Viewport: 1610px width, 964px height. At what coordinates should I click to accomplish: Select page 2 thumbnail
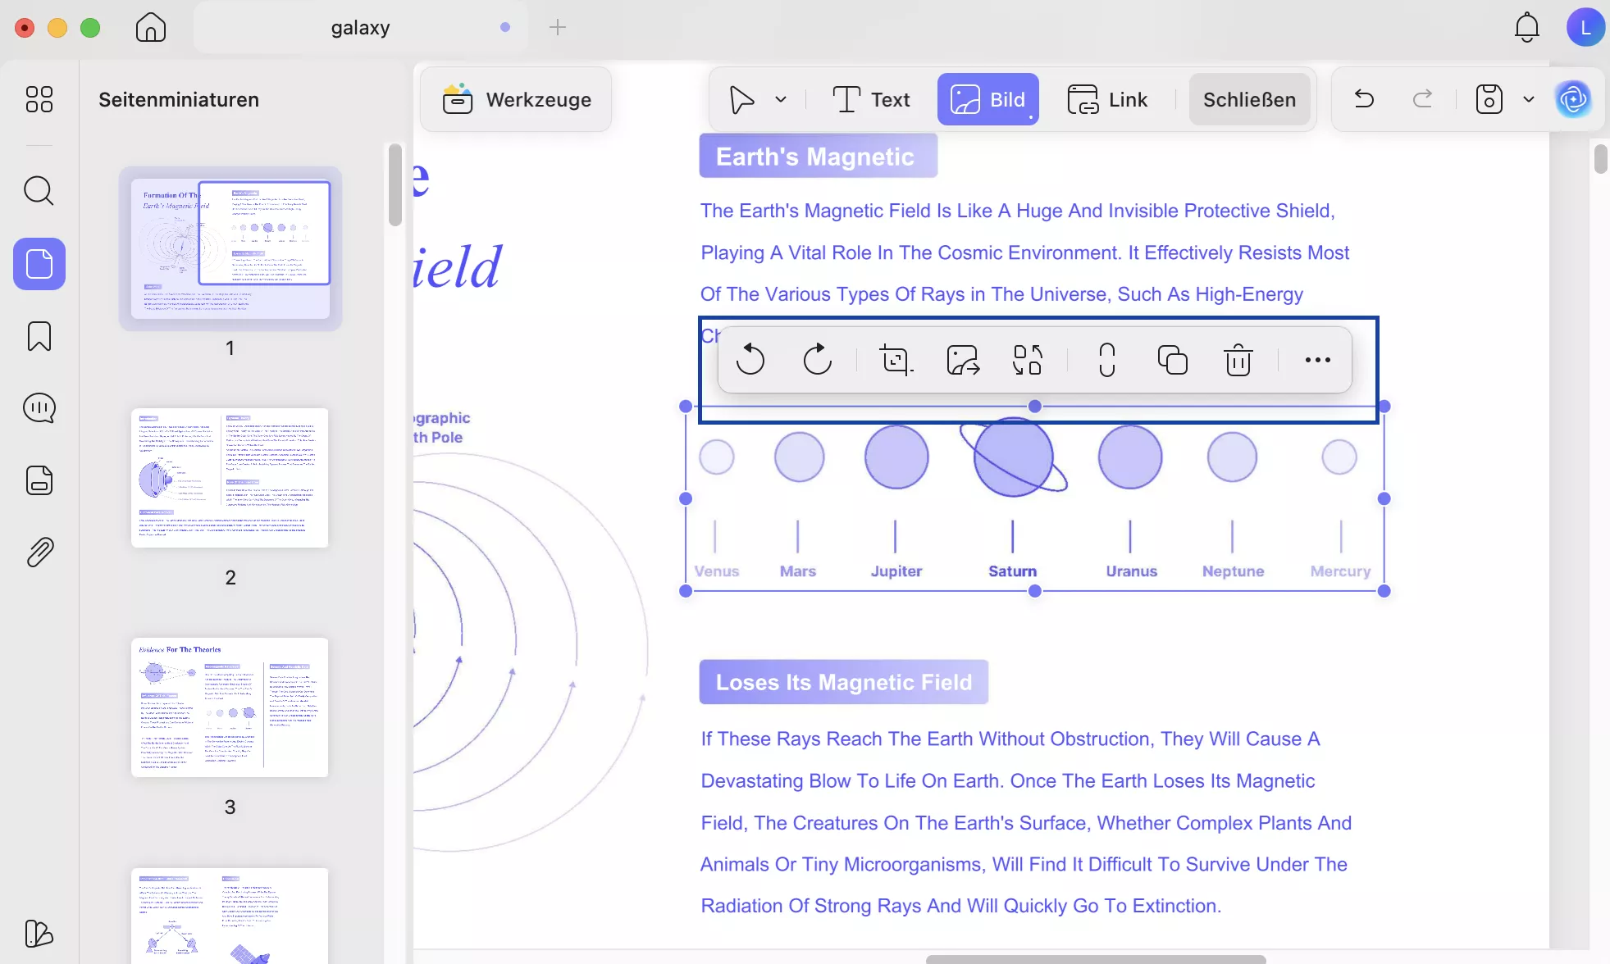point(230,478)
